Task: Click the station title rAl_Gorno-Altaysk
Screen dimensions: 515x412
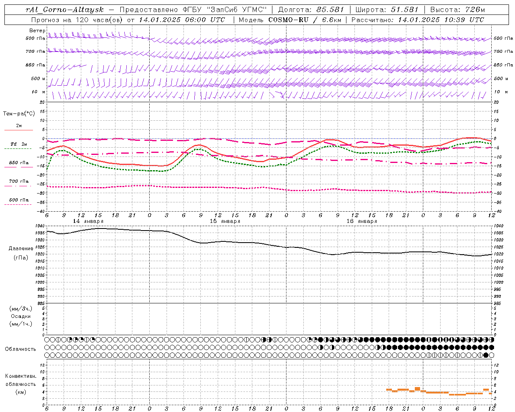Action: point(64,10)
